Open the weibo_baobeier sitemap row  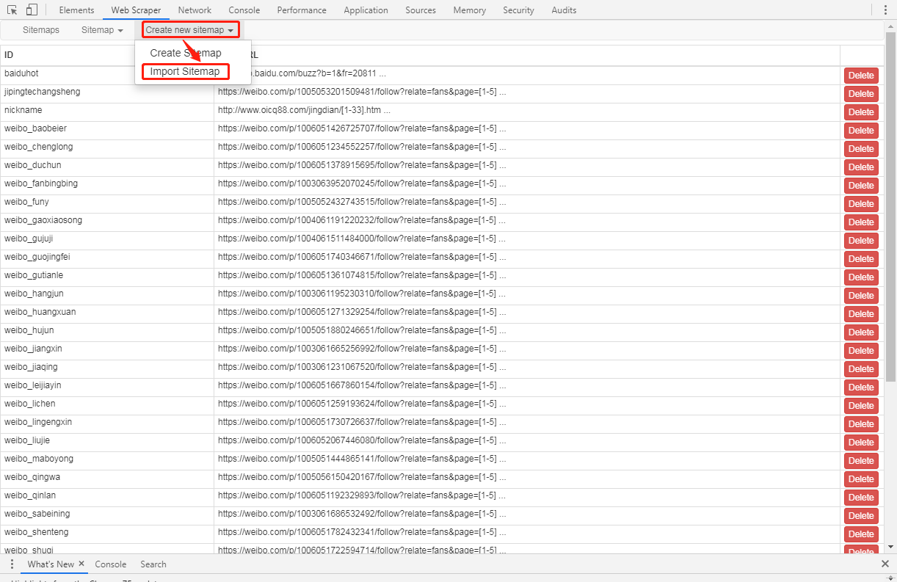(x=442, y=131)
